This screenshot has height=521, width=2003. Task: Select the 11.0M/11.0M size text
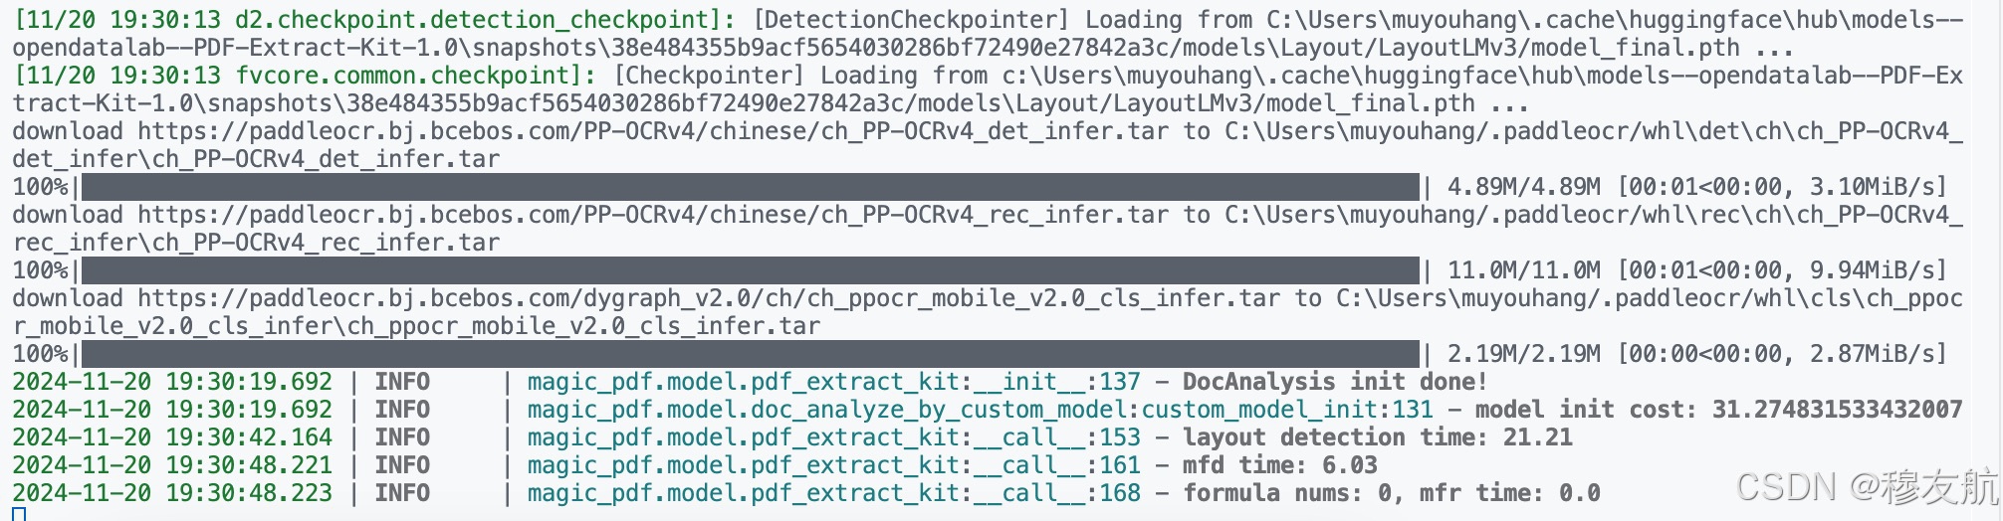(x=1523, y=270)
